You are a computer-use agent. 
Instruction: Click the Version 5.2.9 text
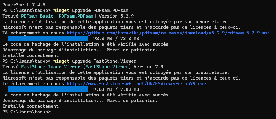(x=116, y=16)
